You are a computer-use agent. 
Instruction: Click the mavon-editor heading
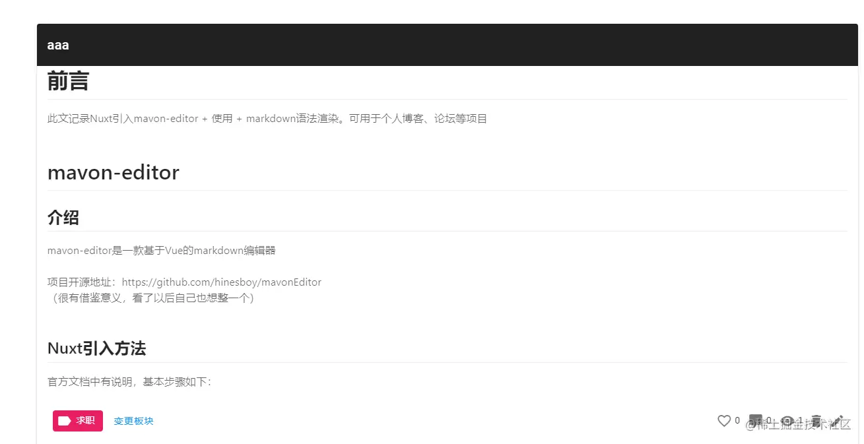(114, 172)
